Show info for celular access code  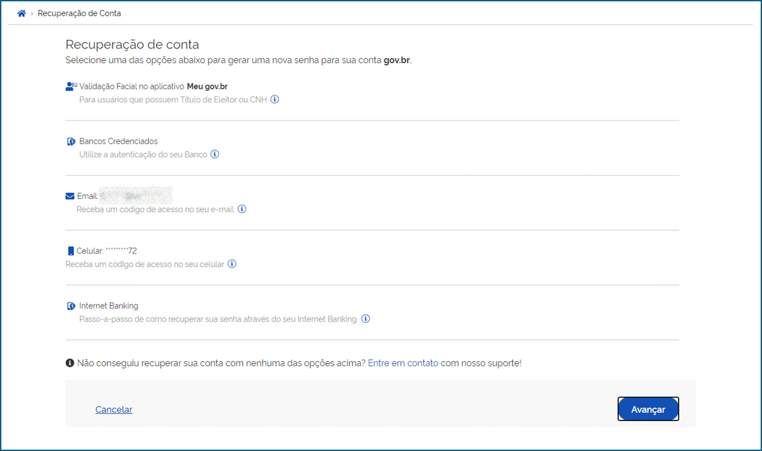coord(232,264)
